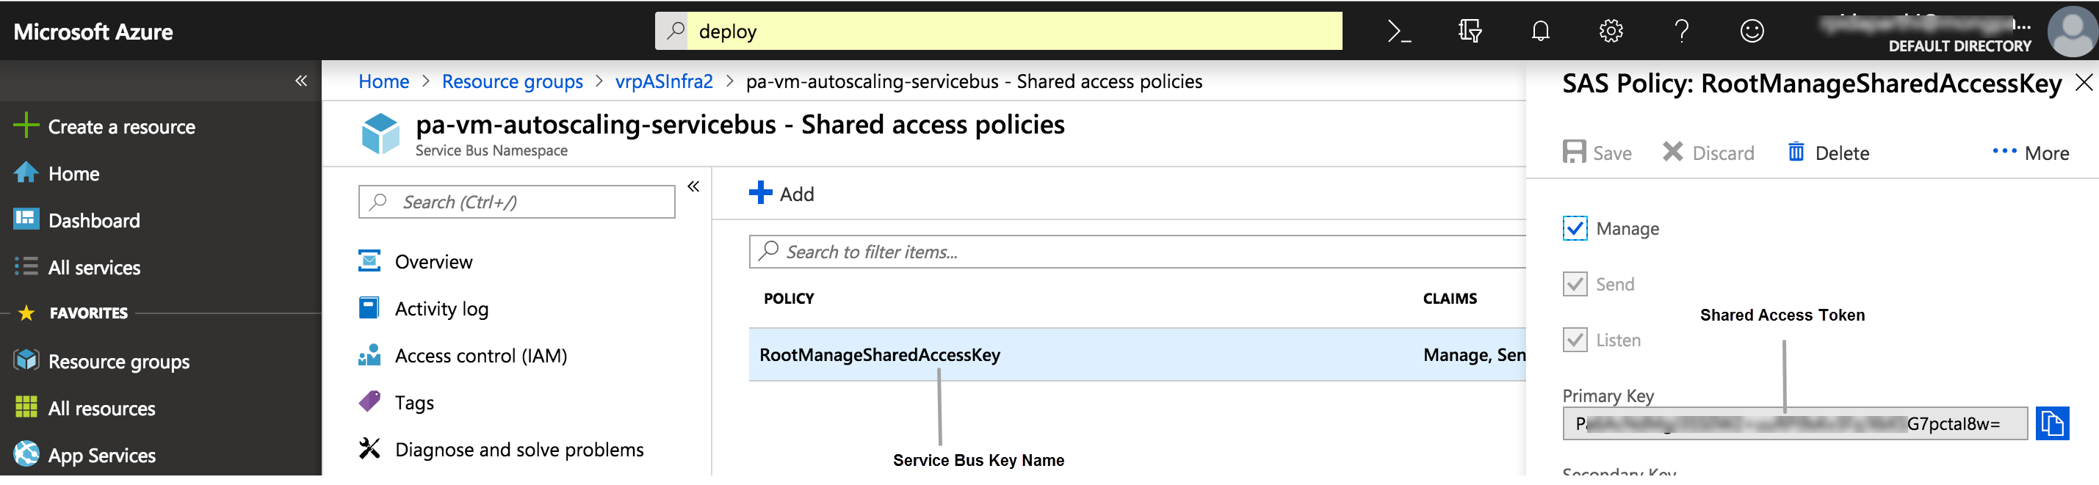Open directory and subscription filter icon
This screenshot has width=2099, height=485.
click(x=1470, y=32)
